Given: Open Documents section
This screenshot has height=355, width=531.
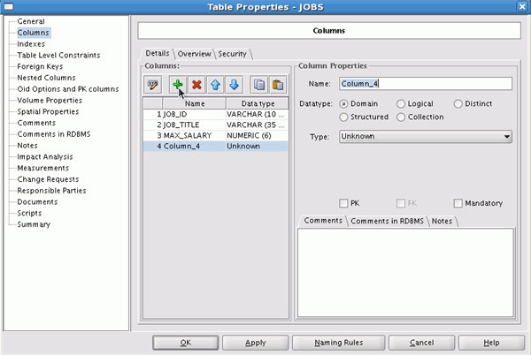Looking at the screenshot, I should 37,202.
